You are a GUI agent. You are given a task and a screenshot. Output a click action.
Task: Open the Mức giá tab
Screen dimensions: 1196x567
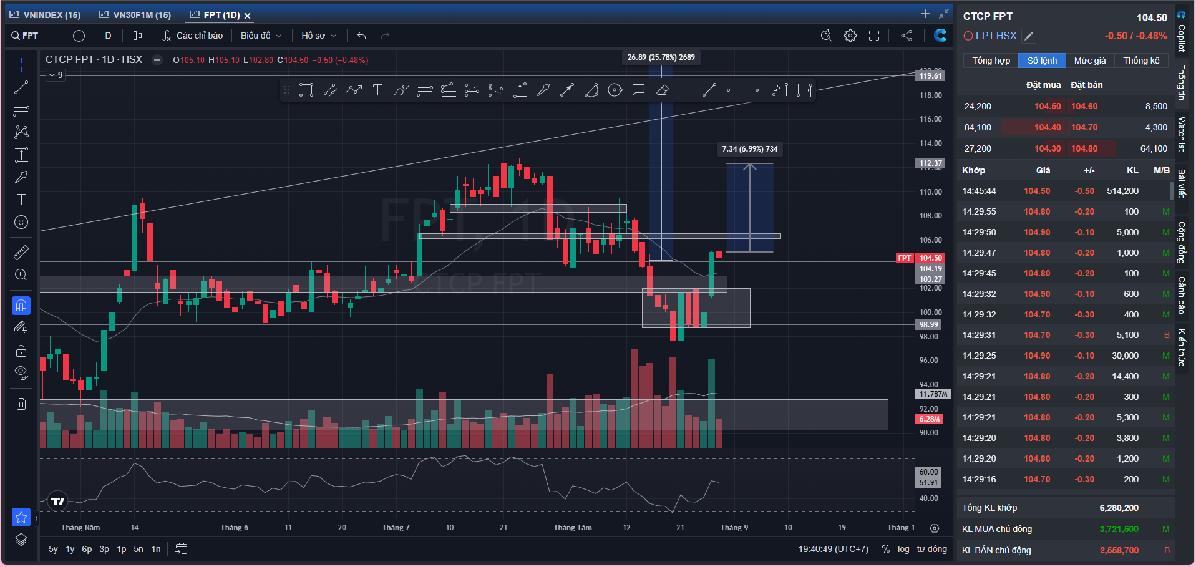(x=1090, y=61)
